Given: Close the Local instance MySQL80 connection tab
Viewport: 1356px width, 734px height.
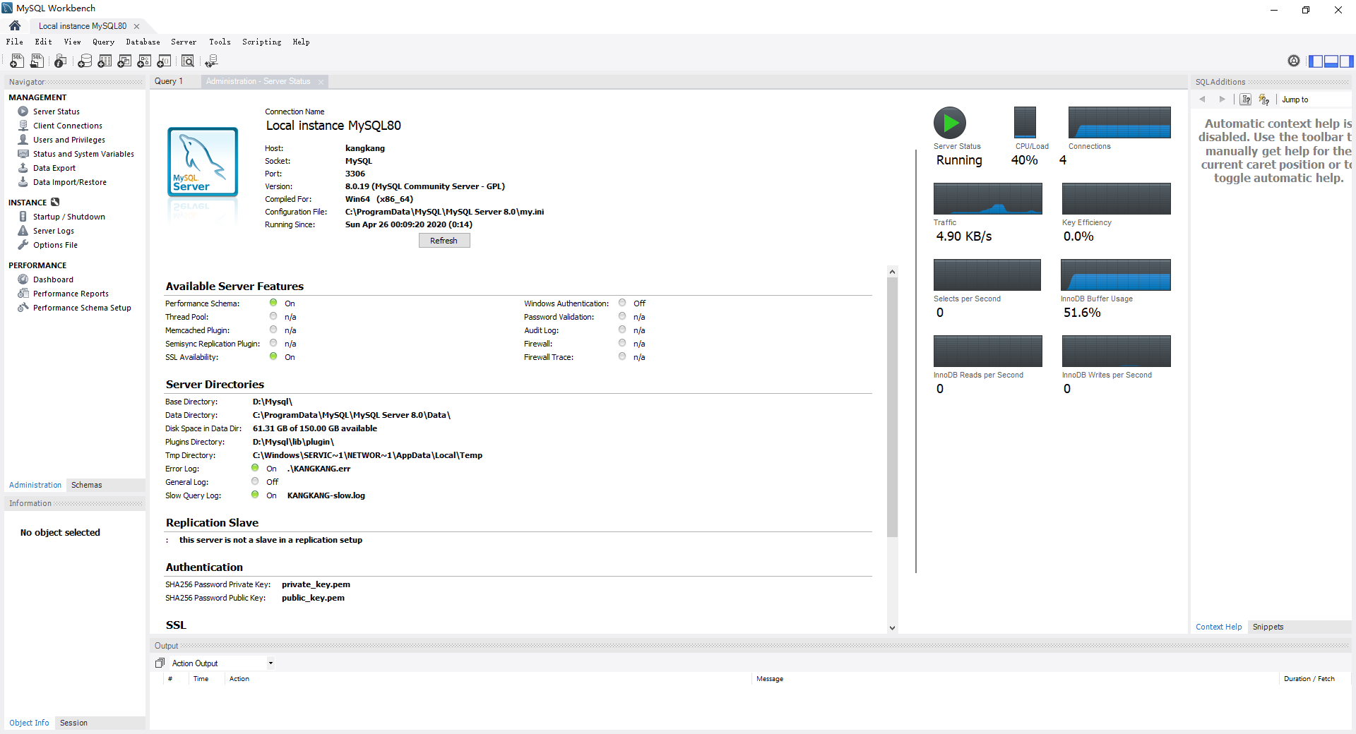Looking at the screenshot, I should coord(137,26).
